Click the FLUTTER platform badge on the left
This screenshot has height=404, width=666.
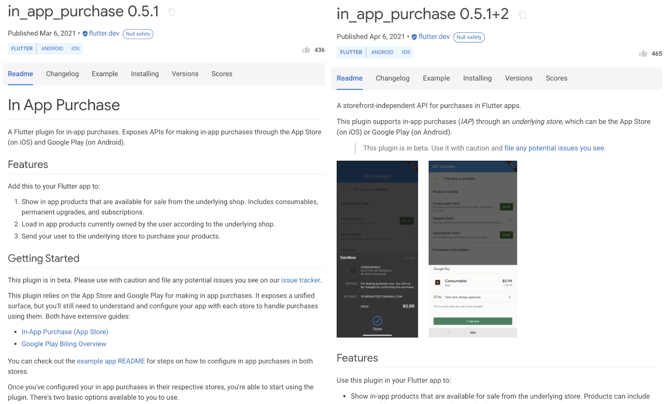[x=22, y=48]
